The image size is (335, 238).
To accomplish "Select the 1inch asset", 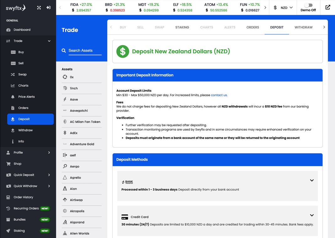I will pyautogui.click(x=82, y=88).
